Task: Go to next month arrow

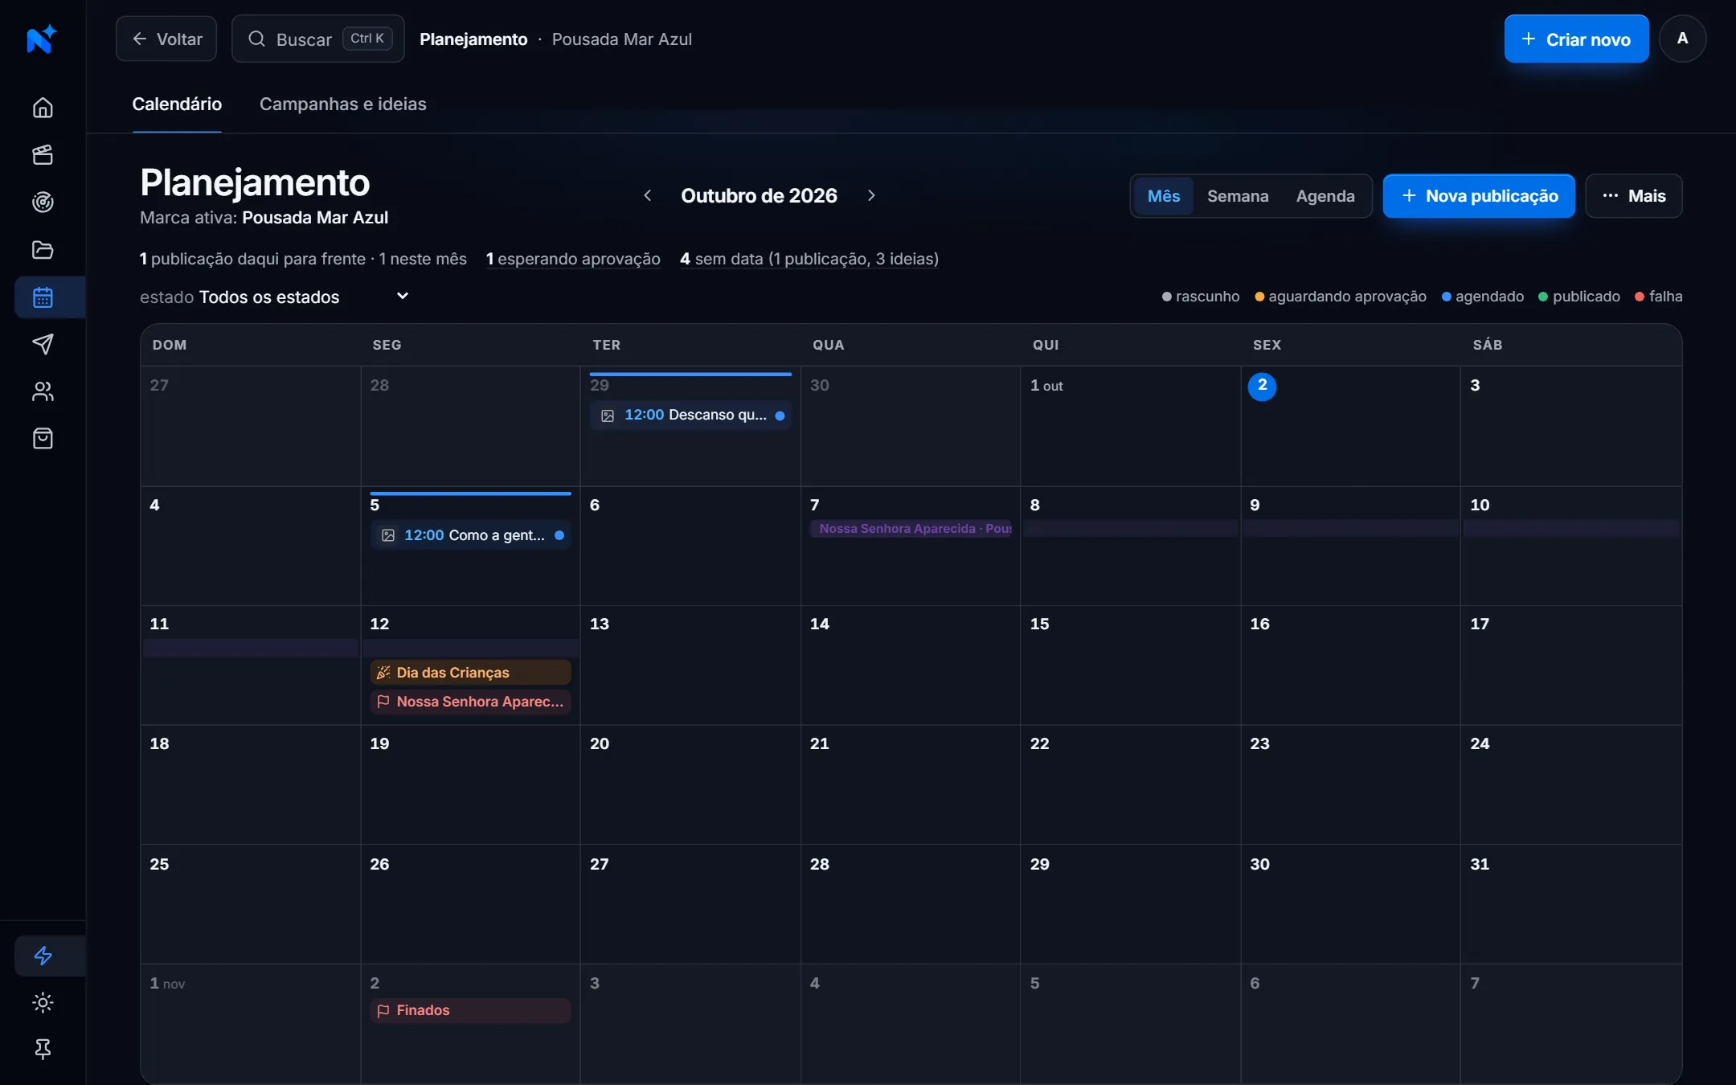Action: tap(871, 195)
